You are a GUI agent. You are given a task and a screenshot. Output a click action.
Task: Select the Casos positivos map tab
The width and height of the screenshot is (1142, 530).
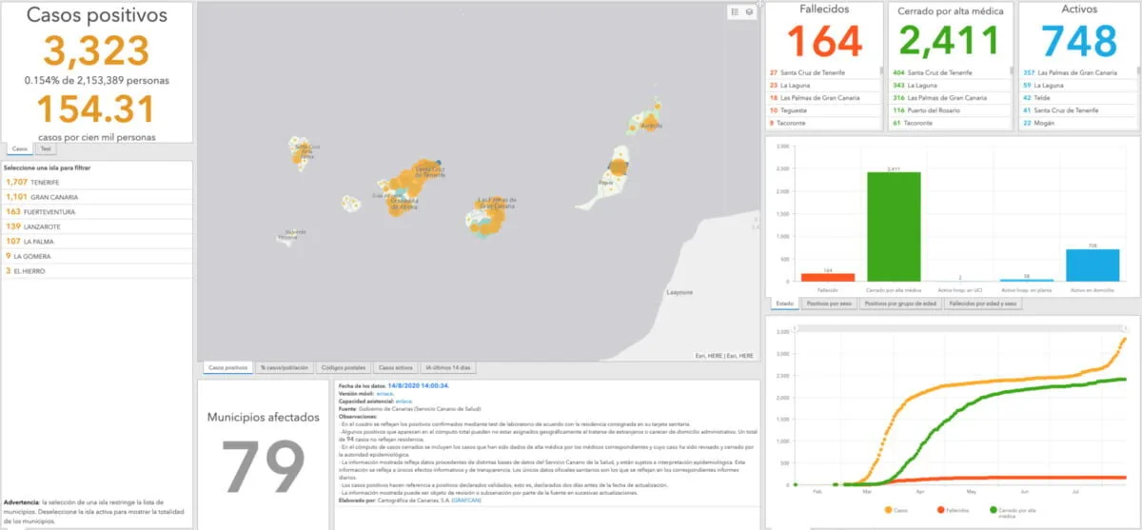click(227, 367)
